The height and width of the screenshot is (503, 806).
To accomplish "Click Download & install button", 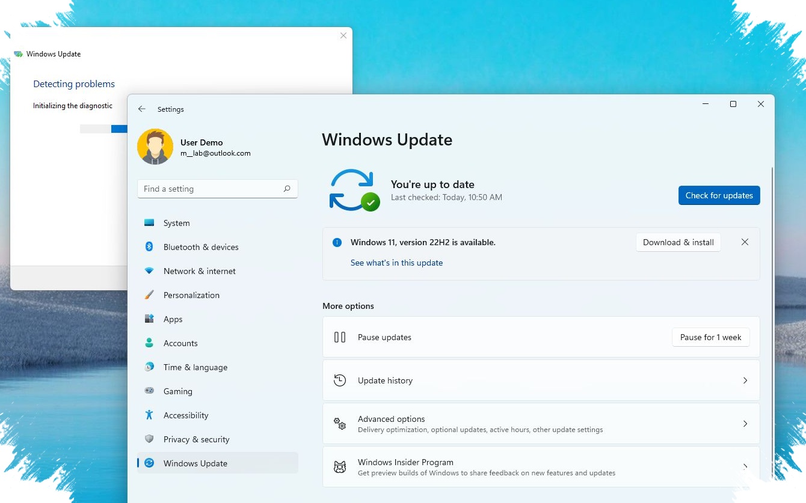I will coord(678,242).
